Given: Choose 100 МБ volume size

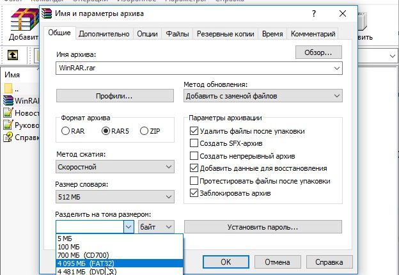Looking at the screenshot, I should point(120,247).
